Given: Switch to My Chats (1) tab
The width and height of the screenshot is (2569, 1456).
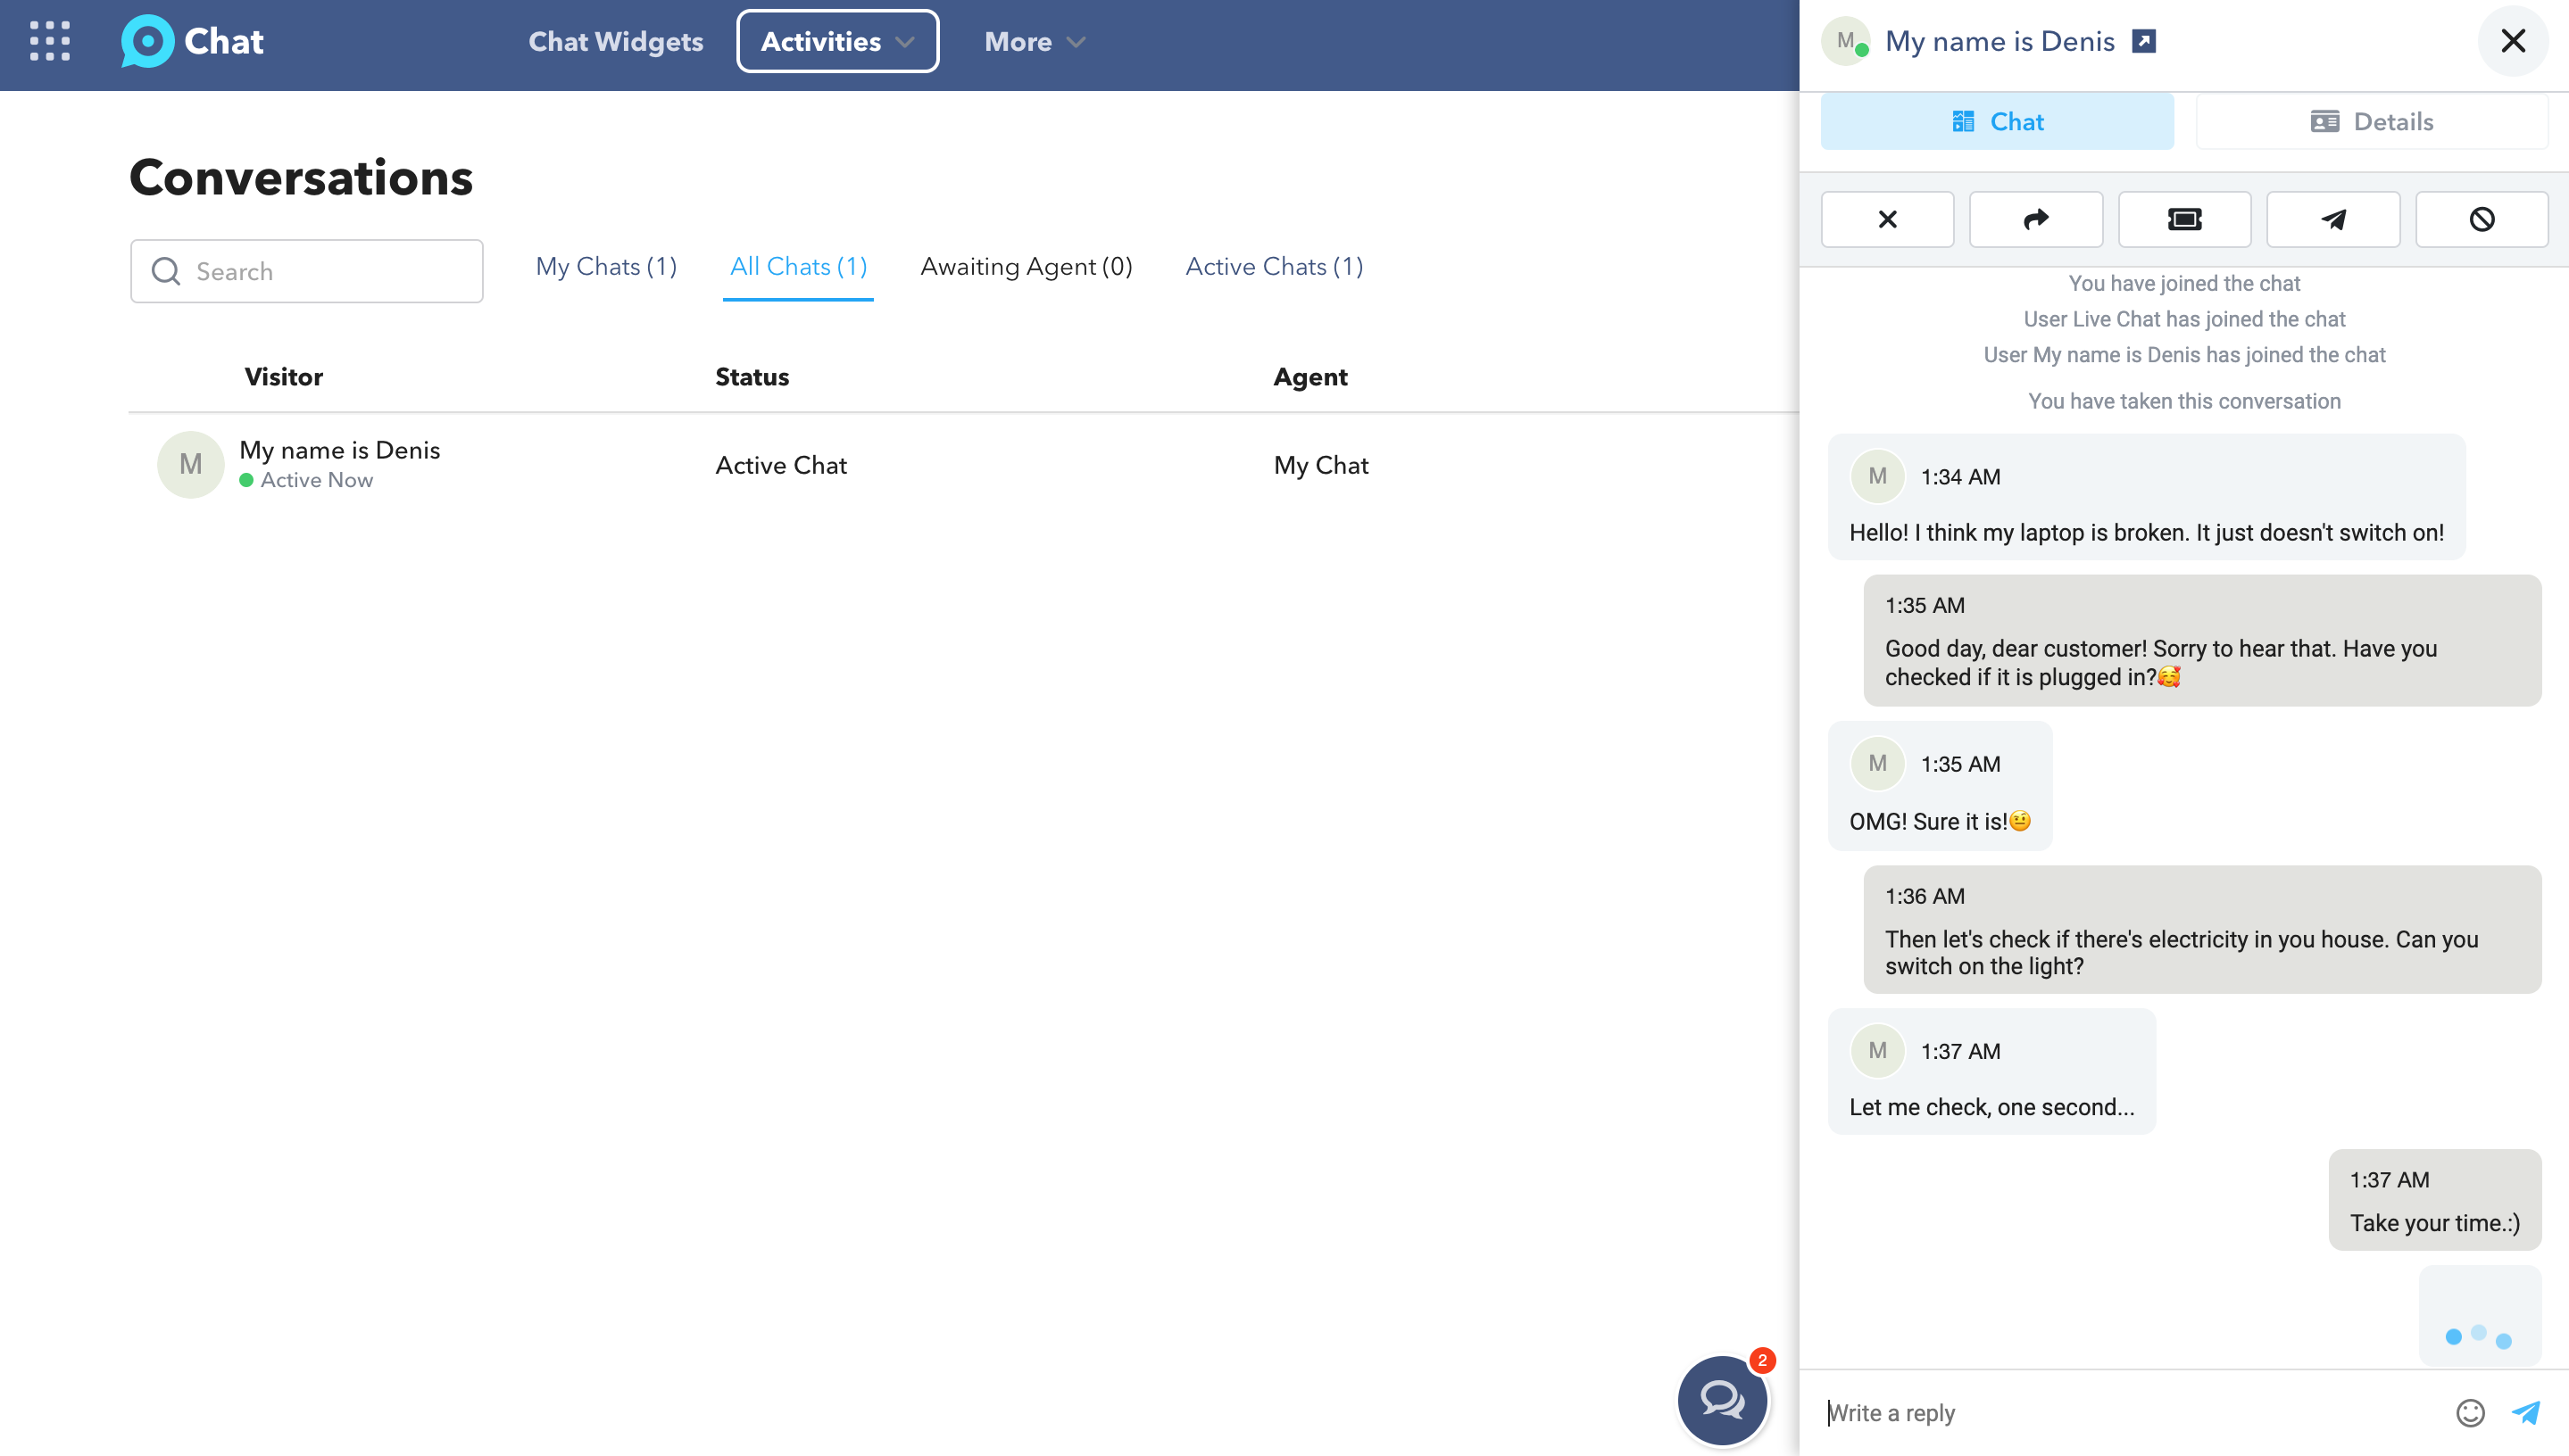Looking at the screenshot, I should [606, 266].
